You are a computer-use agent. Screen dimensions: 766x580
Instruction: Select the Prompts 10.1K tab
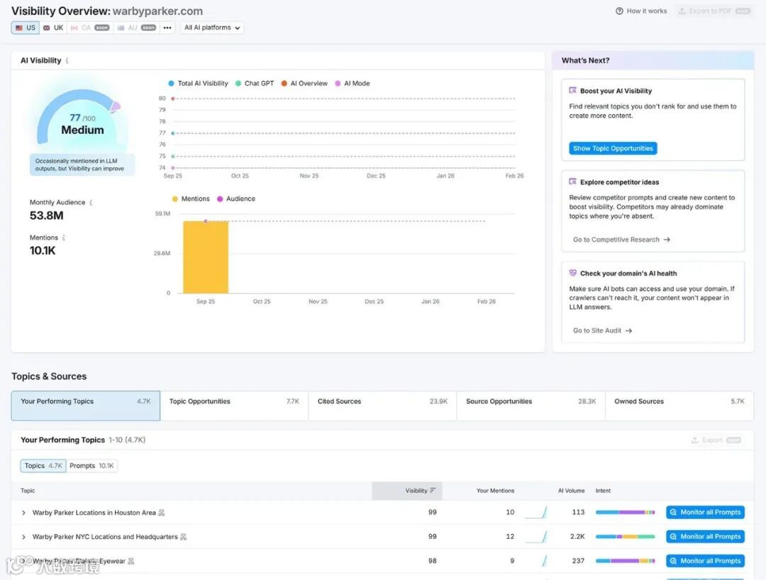[x=91, y=466]
